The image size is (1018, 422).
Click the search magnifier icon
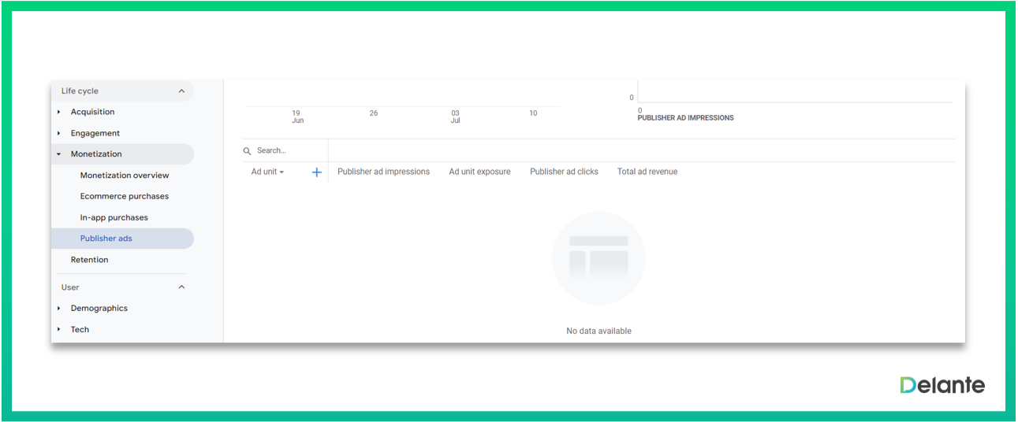tap(247, 151)
